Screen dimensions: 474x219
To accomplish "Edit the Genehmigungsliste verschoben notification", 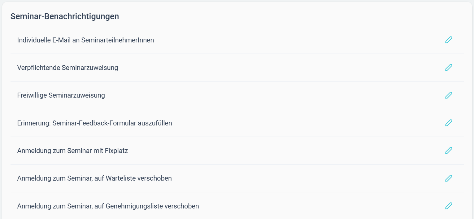I will 449,206.
